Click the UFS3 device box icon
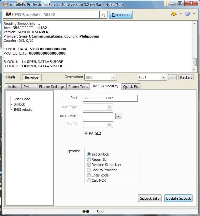This screenshot has height=216, width=200. pos(8,14)
